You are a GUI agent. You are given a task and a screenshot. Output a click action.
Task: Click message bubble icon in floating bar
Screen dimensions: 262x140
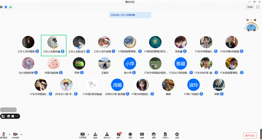tap(13, 116)
